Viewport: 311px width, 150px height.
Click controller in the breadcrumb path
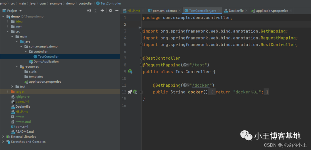[x=86, y=3]
